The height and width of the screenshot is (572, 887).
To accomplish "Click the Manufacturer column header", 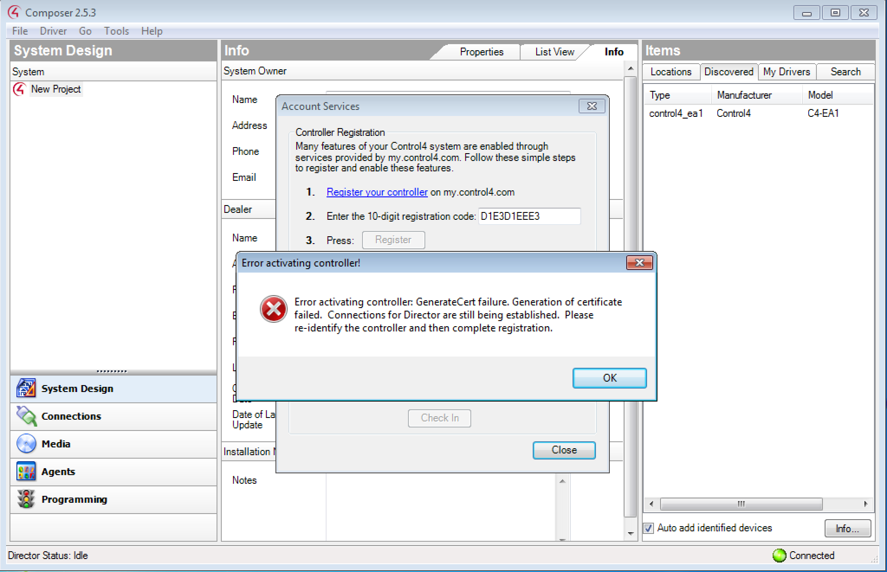I will (757, 95).
